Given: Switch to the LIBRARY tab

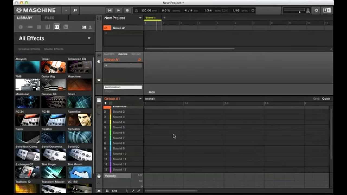Looking at the screenshot, I should pyautogui.click(x=25, y=18).
